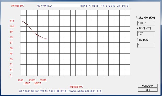Screen dimensions: 162x96
Task: Click the Radius km. axis label
Action: [77, 87]
